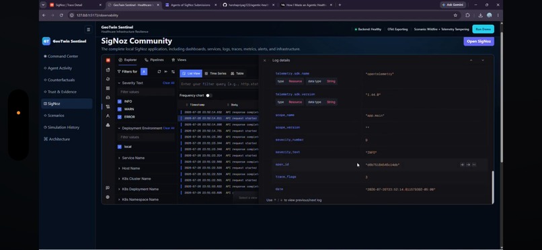Click Clear All for Severity Text
Screen dimensions: 542x250
point(168,83)
